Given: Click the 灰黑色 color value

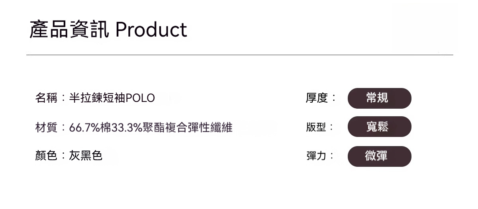Looking at the screenshot, I should point(86,156).
